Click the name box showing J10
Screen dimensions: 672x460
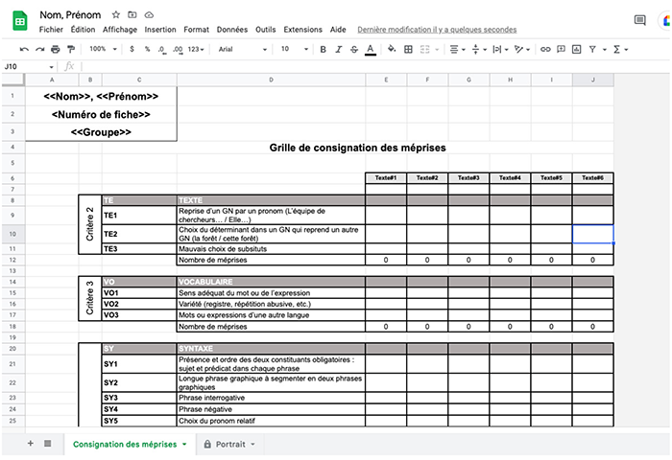click(29, 66)
